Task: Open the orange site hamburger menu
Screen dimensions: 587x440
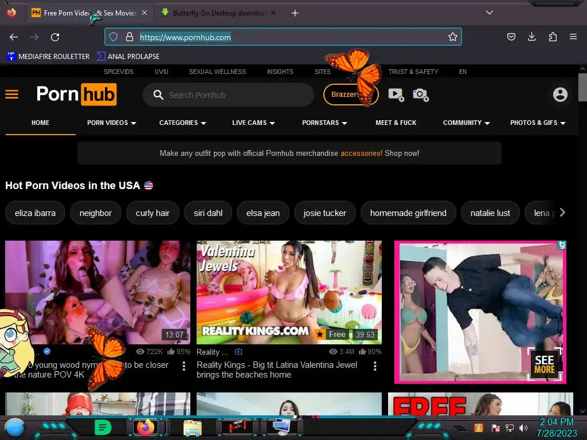Action: click(11, 95)
